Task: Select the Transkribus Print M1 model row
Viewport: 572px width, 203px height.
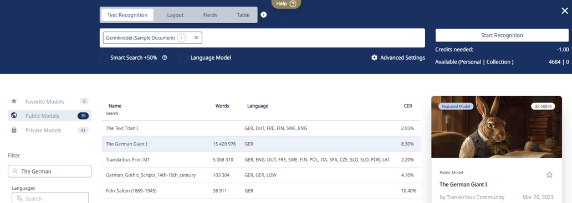Action: click(261, 160)
